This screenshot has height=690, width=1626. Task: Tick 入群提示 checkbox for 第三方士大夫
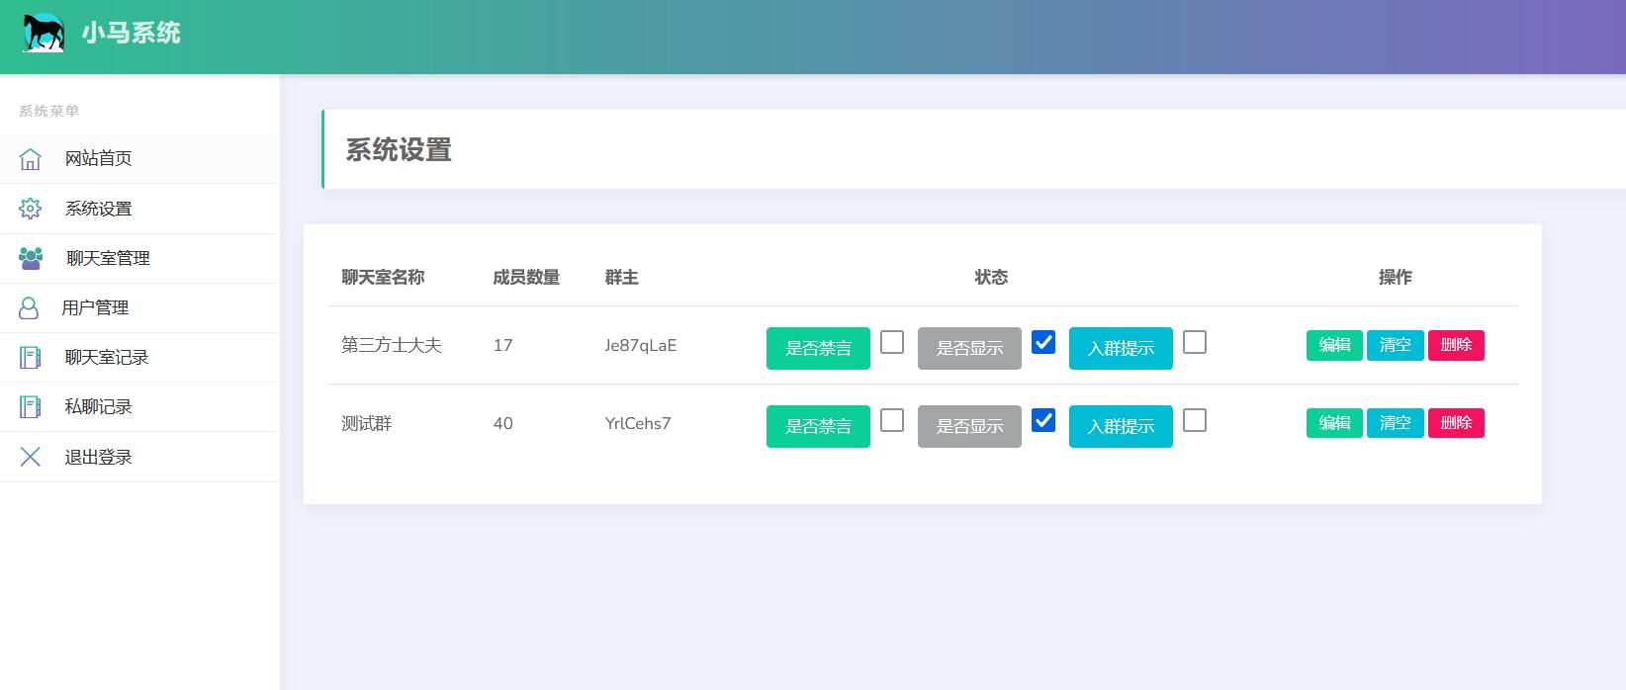(x=1195, y=342)
